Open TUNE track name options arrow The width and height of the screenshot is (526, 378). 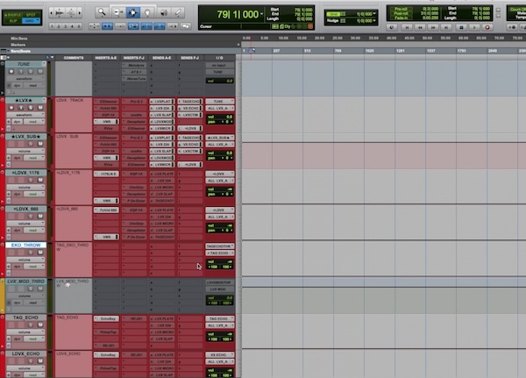44,64
